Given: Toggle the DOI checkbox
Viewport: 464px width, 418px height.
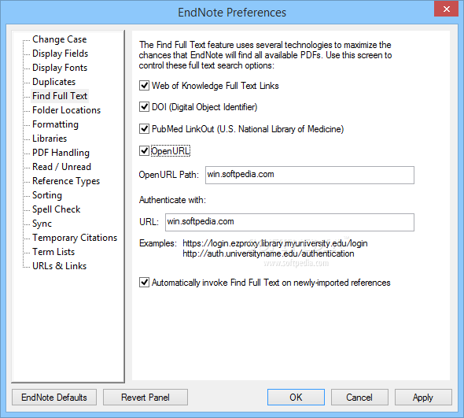Looking at the screenshot, I should tap(144, 107).
